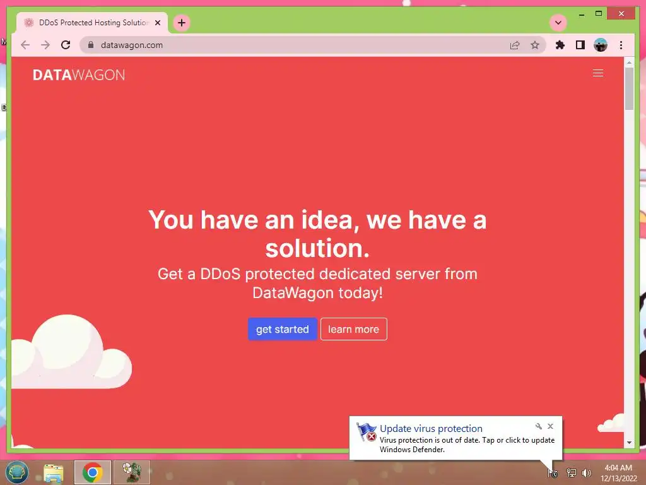This screenshot has height=485, width=646.
Task: Click the learn more button
Action: coord(353,329)
